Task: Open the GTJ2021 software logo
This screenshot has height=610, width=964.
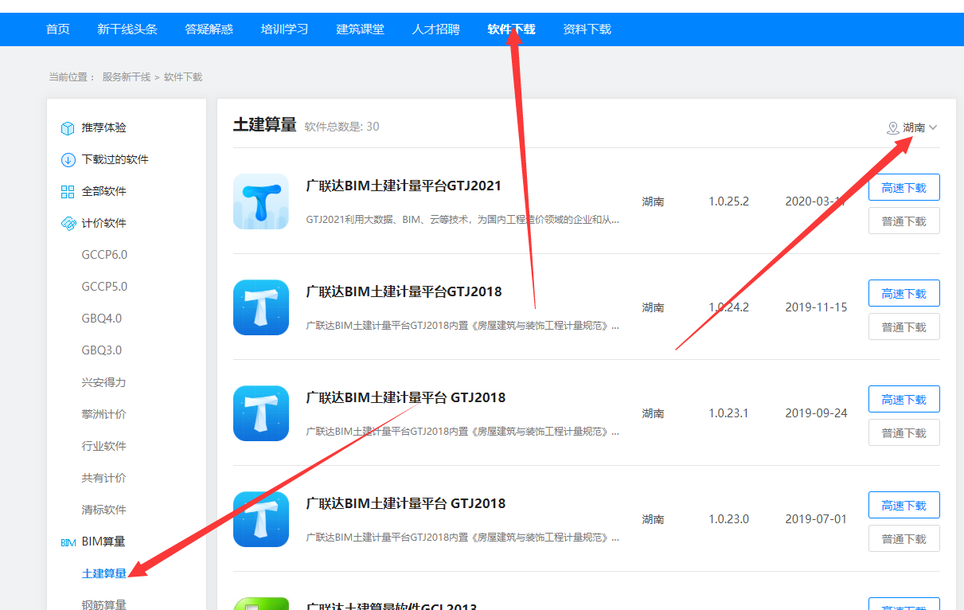Action: [x=261, y=201]
